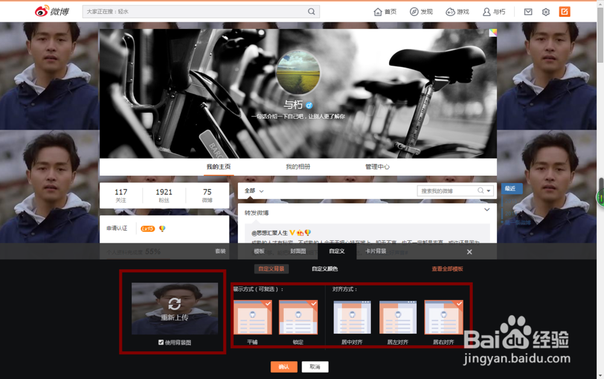Open settings gear icon
604x379 pixels.
pos(546,12)
